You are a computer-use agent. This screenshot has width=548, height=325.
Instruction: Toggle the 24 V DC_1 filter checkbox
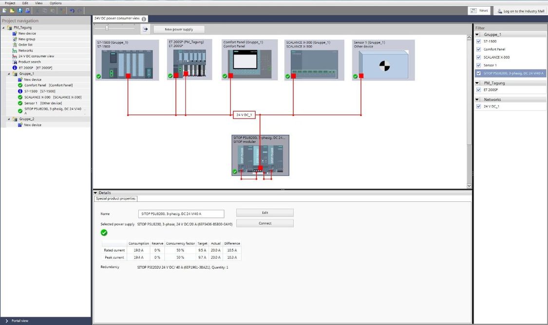(x=479, y=106)
